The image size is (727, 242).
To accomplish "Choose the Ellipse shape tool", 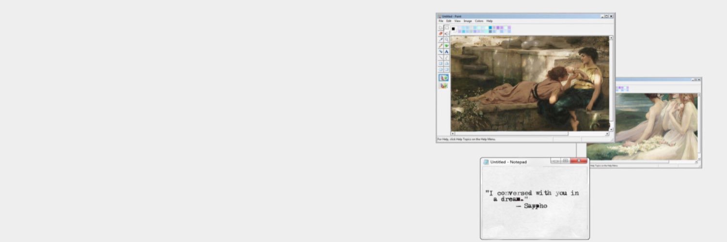I will click(441, 69).
